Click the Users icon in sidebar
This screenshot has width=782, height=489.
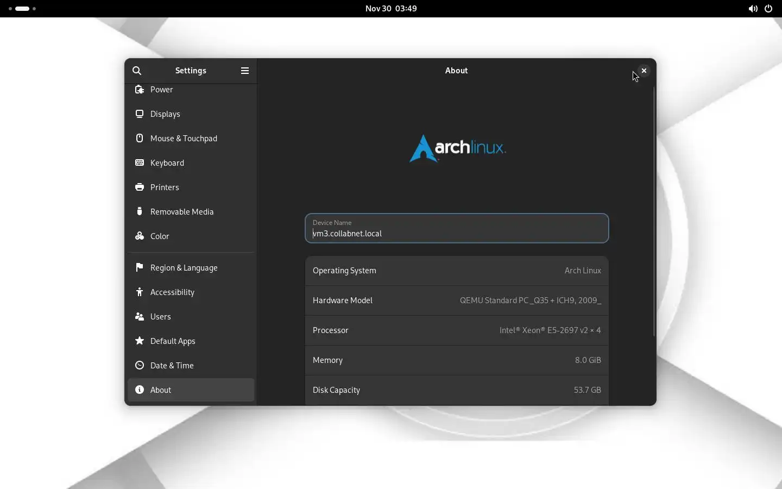(x=140, y=316)
